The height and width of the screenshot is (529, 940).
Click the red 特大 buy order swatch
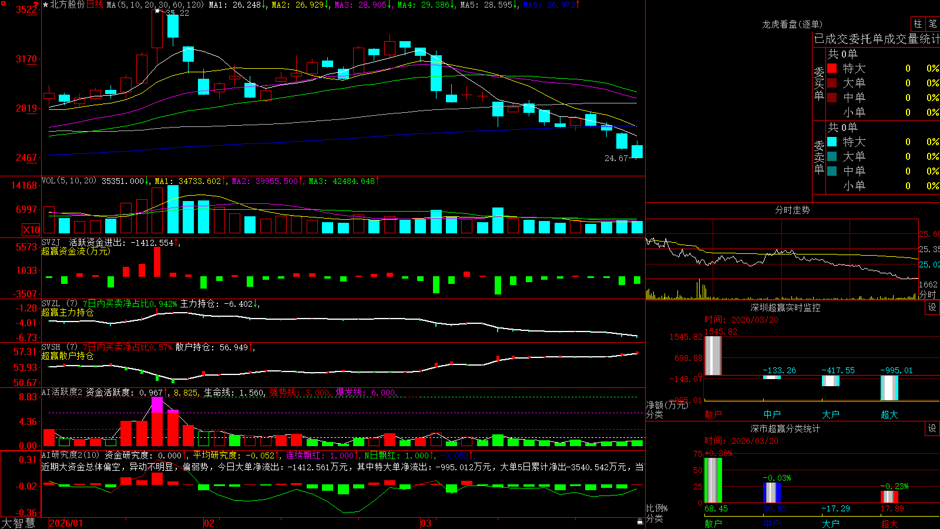pyautogui.click(x=832, y=68)
